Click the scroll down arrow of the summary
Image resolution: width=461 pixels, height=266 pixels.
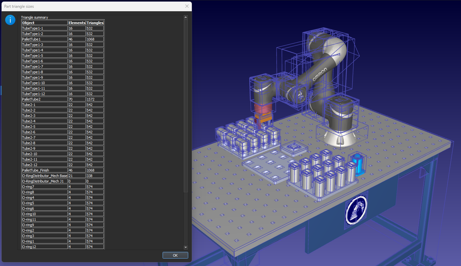186,247
